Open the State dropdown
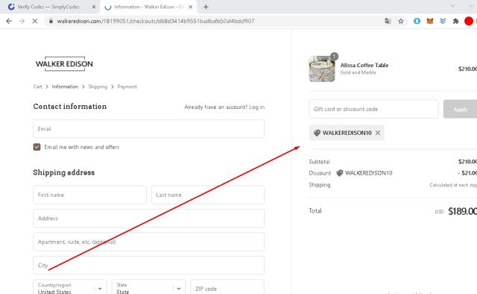Screen dimensions: 477x294 point(148,287)
